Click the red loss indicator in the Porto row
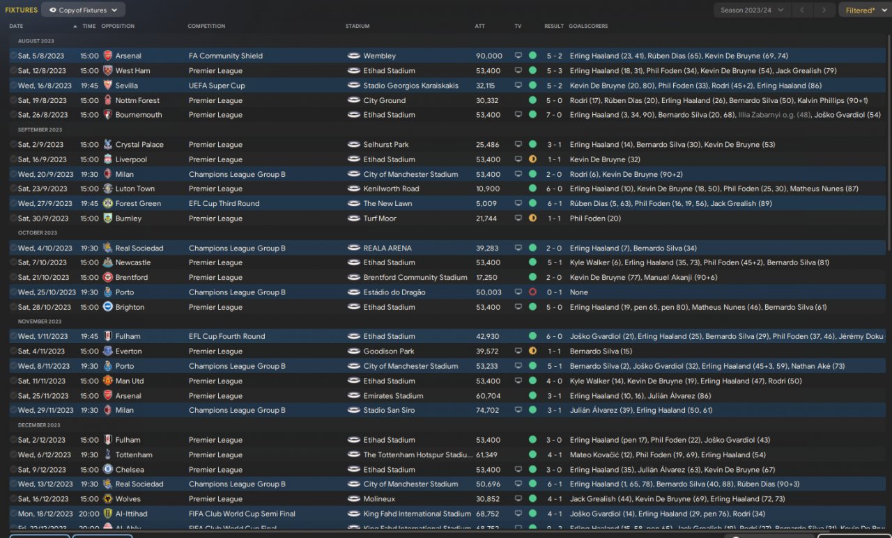Image resolution: width=892 pixels, height=538 pixels. [x=532, y=292]
